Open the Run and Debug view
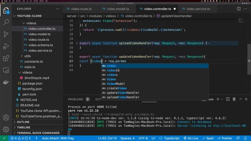This screenshot has width=251, height=141. point(6,46)
